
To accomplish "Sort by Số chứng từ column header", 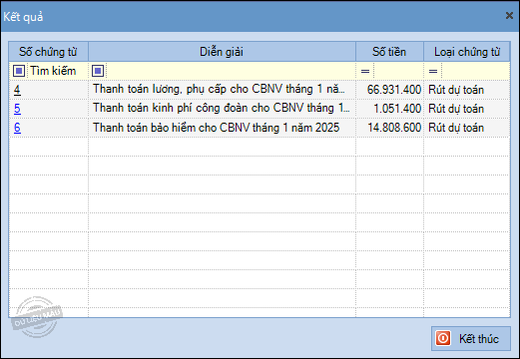I will point(49,52).
